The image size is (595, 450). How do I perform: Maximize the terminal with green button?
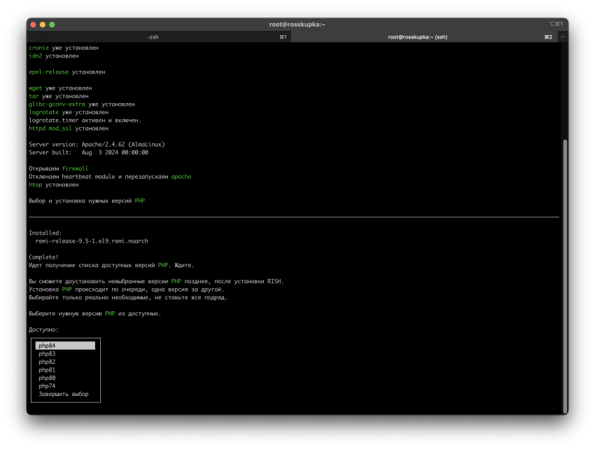click(52, 25)
